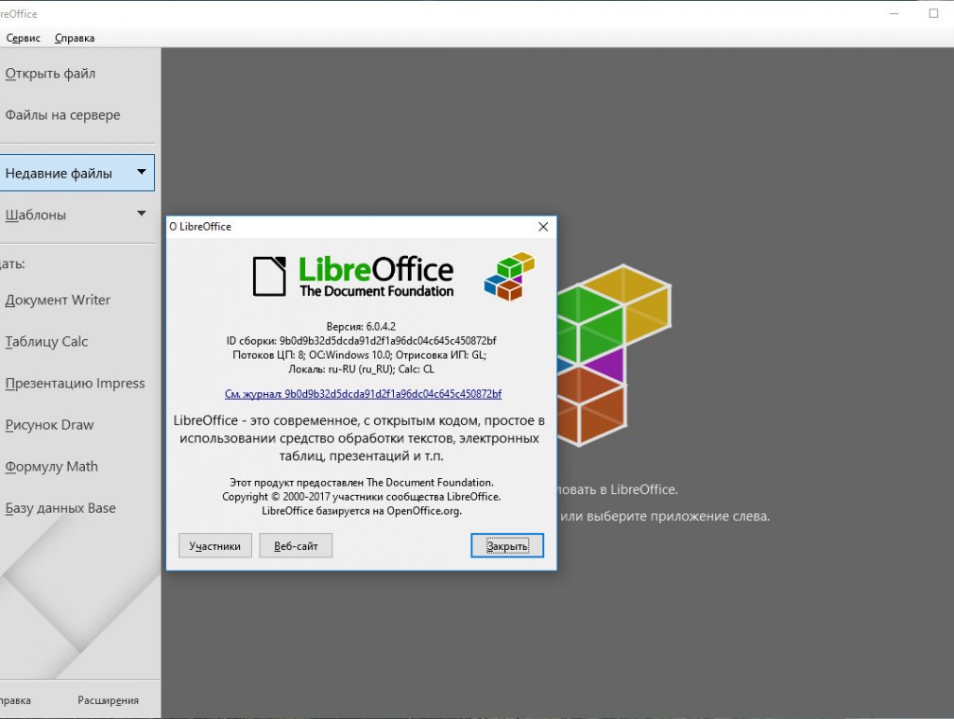
Task: Click the Локаль: ru-RU line
Action: [362, 368]
